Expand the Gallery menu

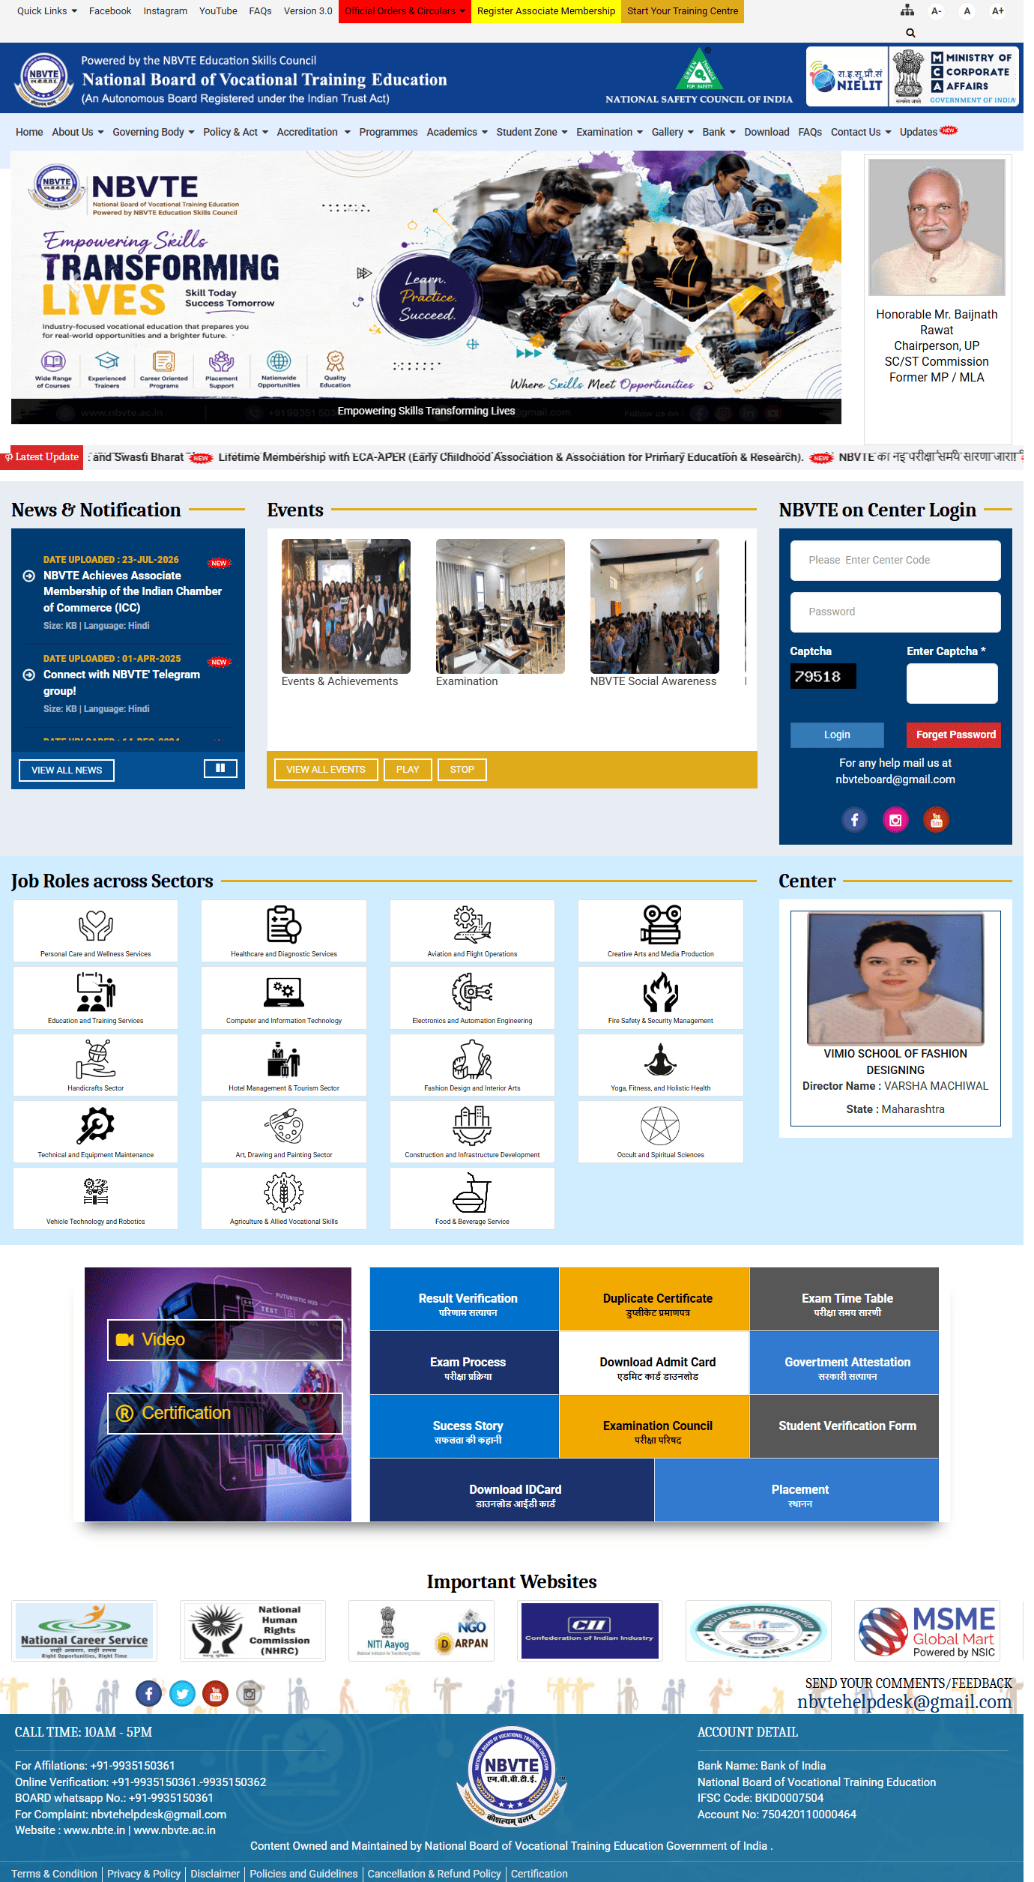pos(671,132)
